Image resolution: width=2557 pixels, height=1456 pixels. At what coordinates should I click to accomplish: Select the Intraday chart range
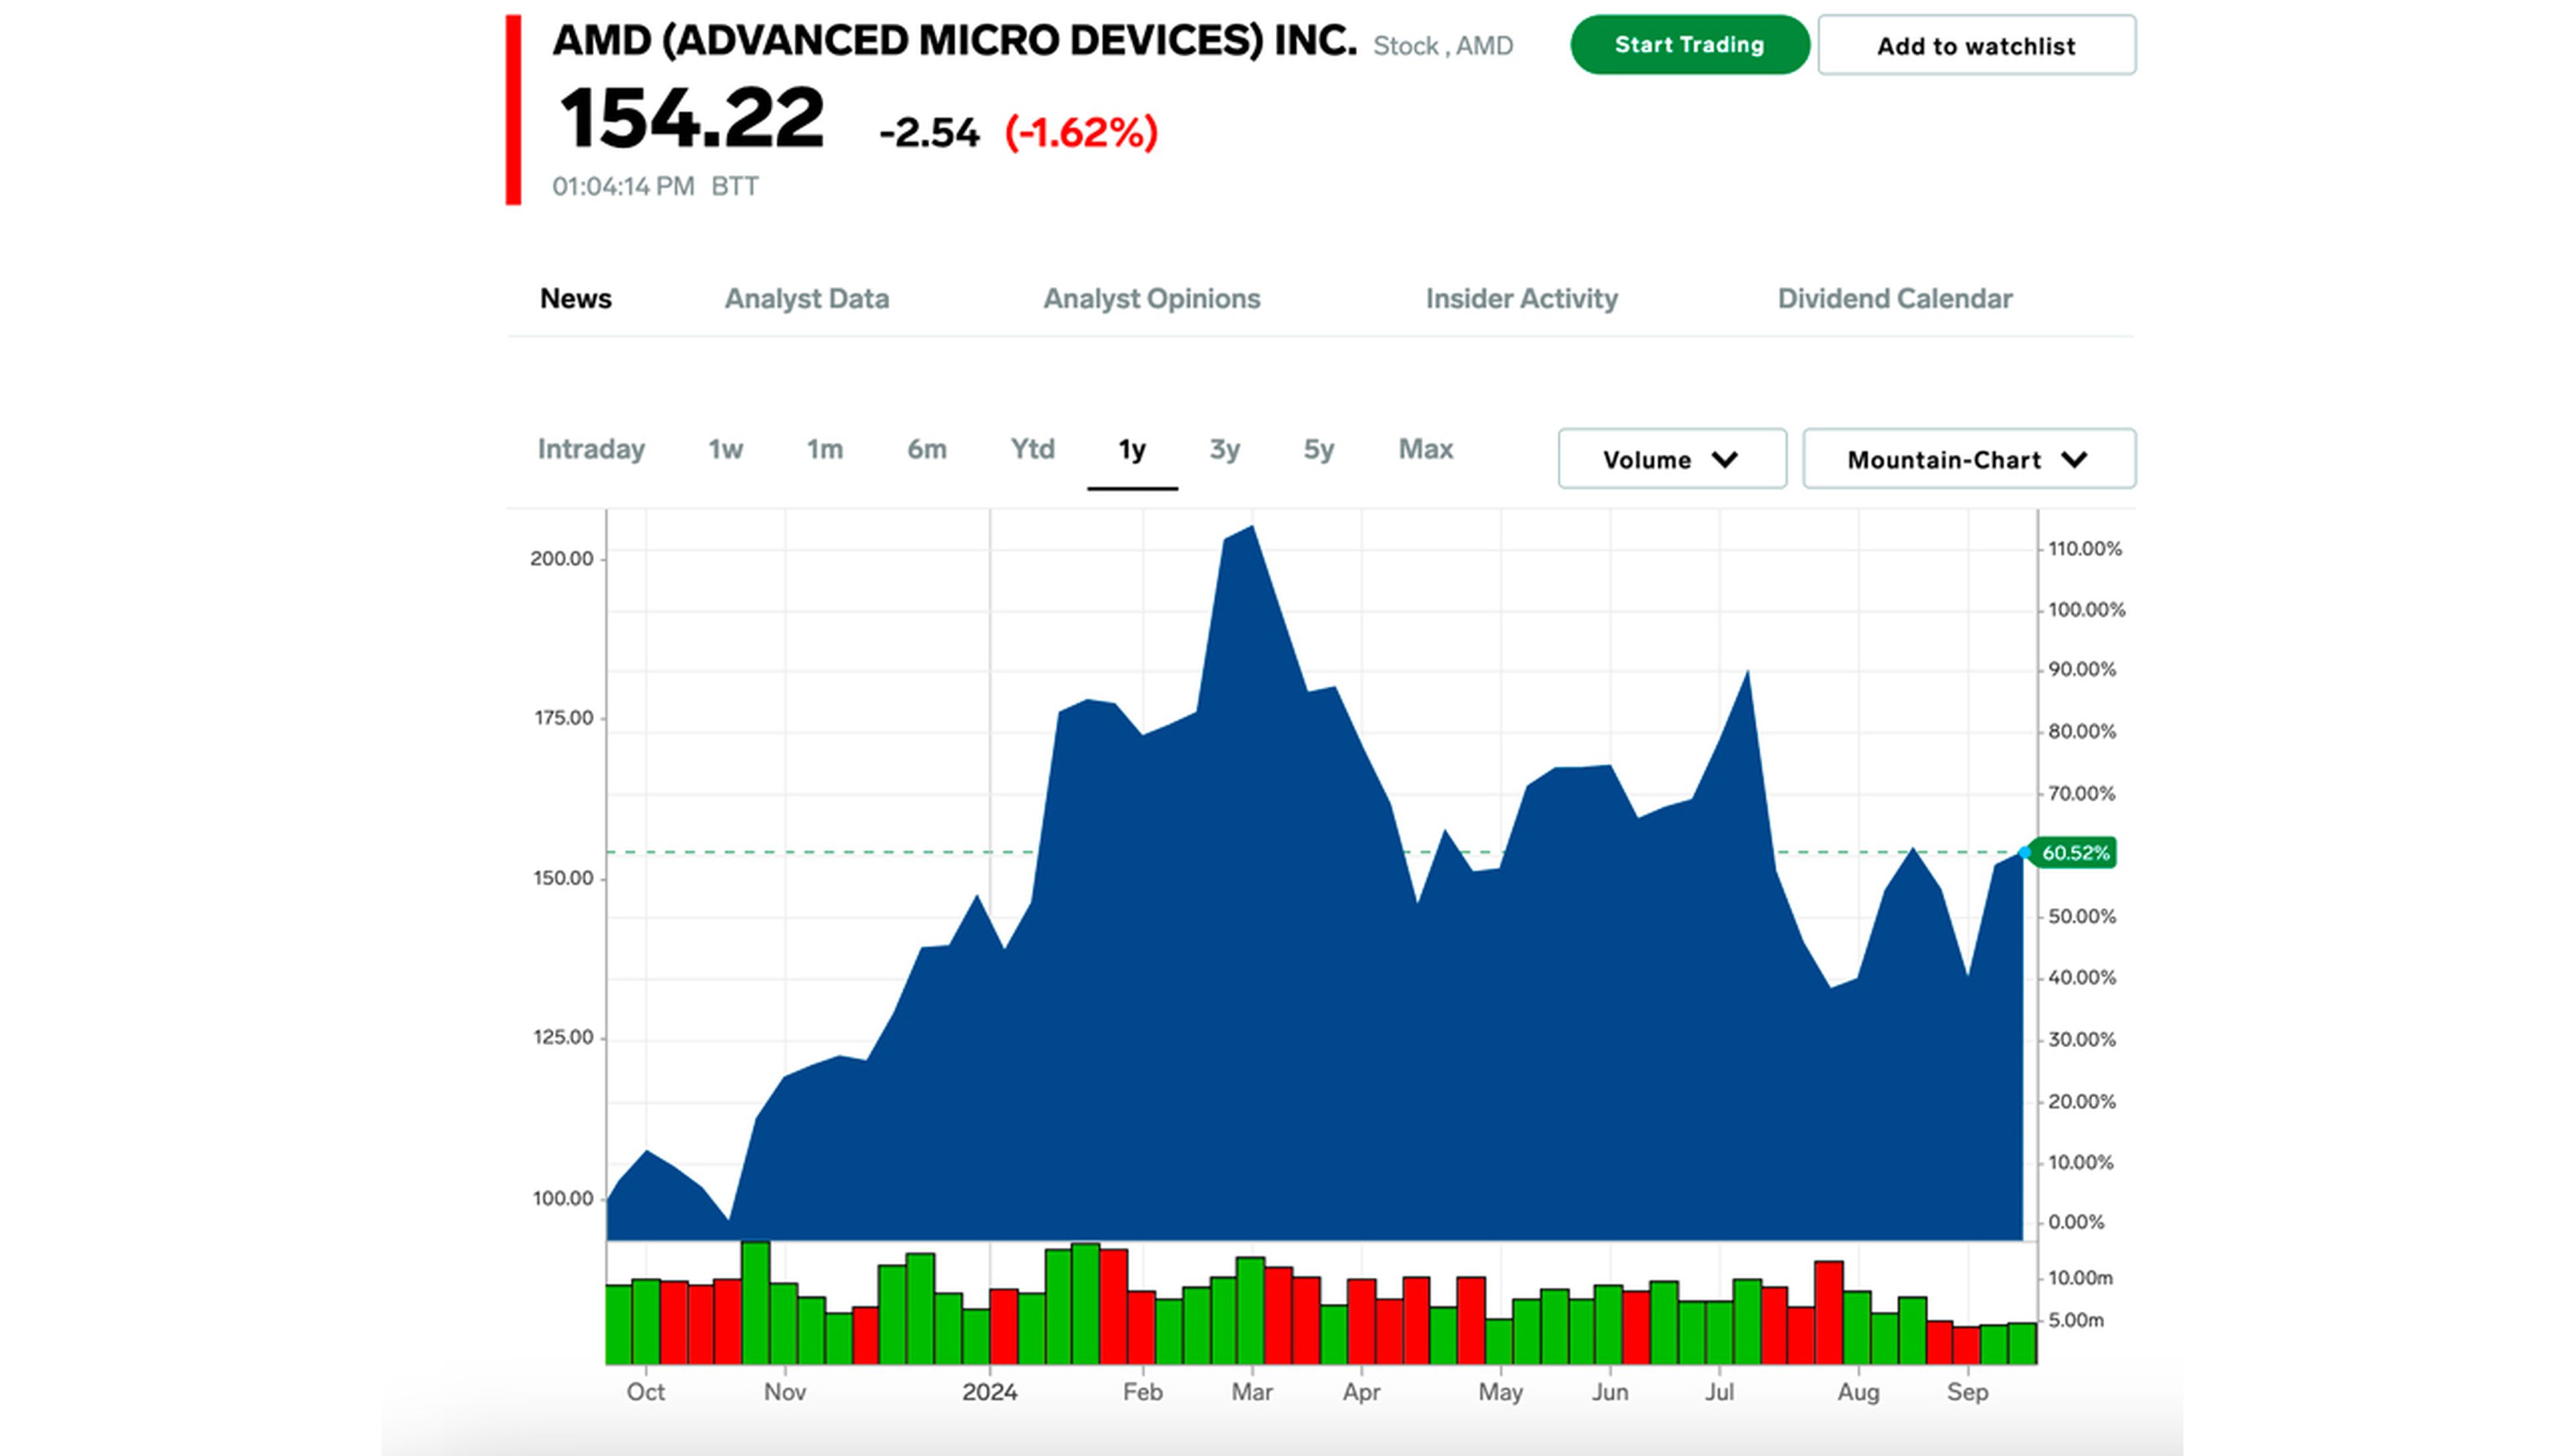[x=591, y=450]
